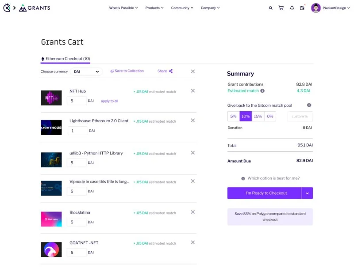The width and height of the screenshot is (354, 268).
Task: Click apply to all link
Action: [109, 101]
